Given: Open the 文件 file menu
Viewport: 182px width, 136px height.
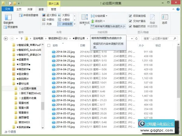Looking at the screenshot, I should tap(8, 9).
